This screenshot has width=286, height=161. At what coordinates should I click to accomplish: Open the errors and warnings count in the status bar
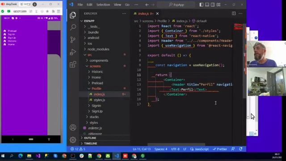78,149
